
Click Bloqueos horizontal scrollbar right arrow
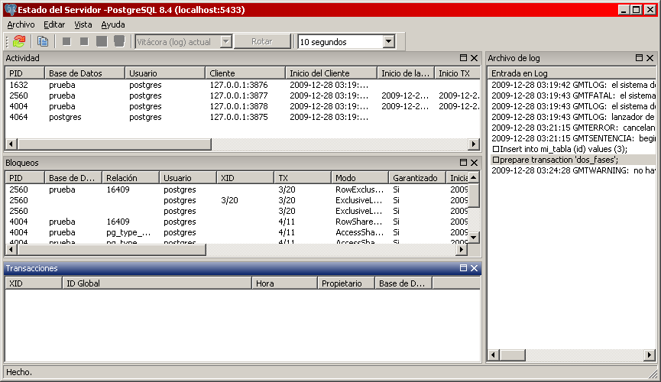click(x=462, y=250)
